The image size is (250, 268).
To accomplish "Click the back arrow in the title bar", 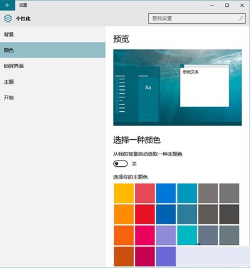I will tap(7, 5).
